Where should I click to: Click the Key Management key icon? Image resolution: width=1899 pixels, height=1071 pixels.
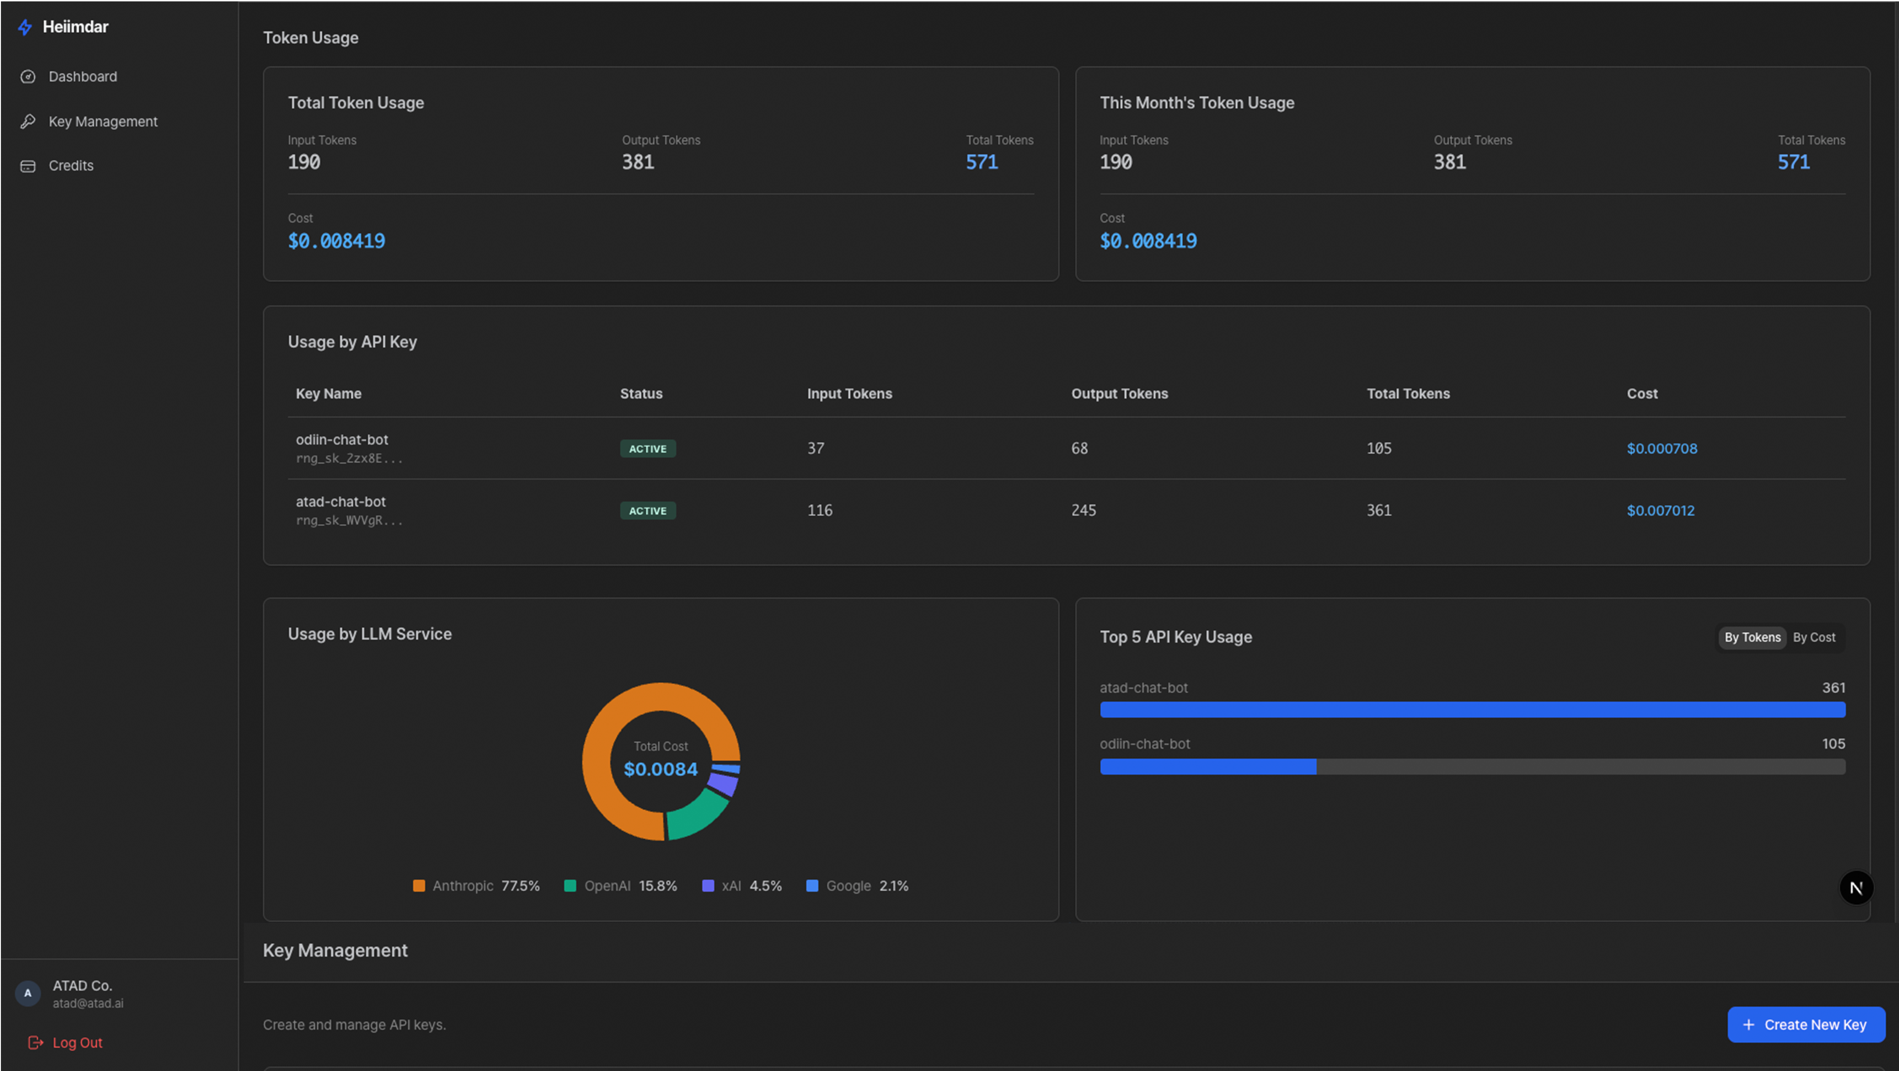pyautogui.click(x=28, y=122)
